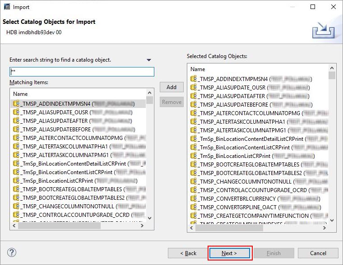Click the icon of _TMSP_ALTERCONTACTCOLUMNATOPMG in Selected Catalog Objects
The width and height of the screenshot is (343, 265).
point(194,113)
